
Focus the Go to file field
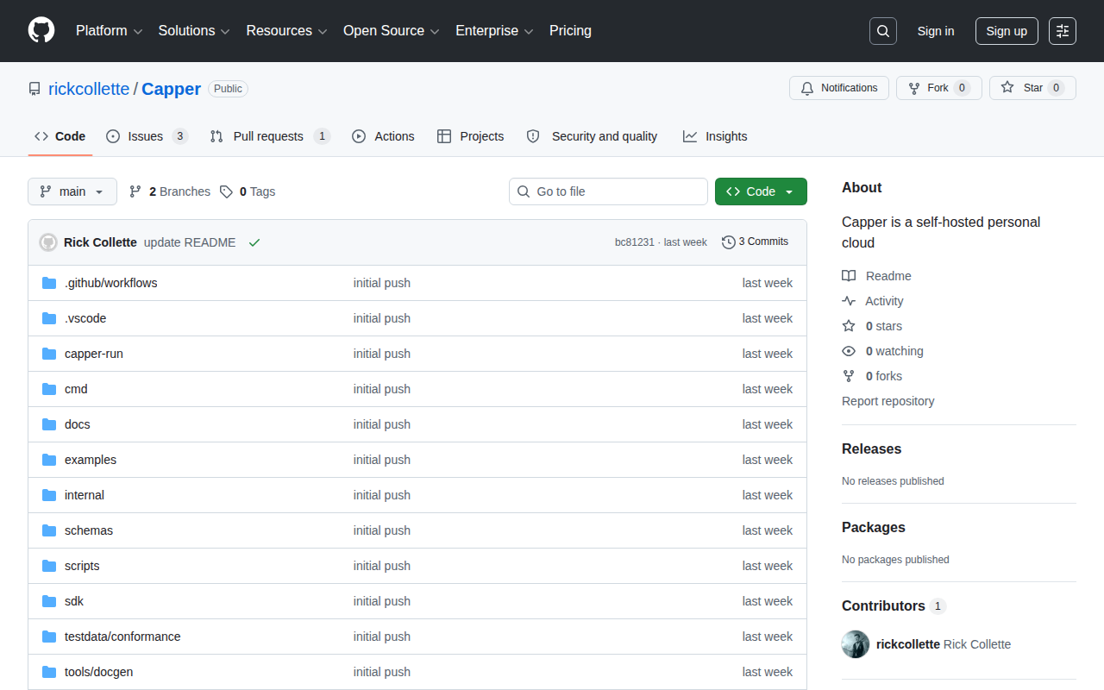pyautogui.click(x=608, y=191)
